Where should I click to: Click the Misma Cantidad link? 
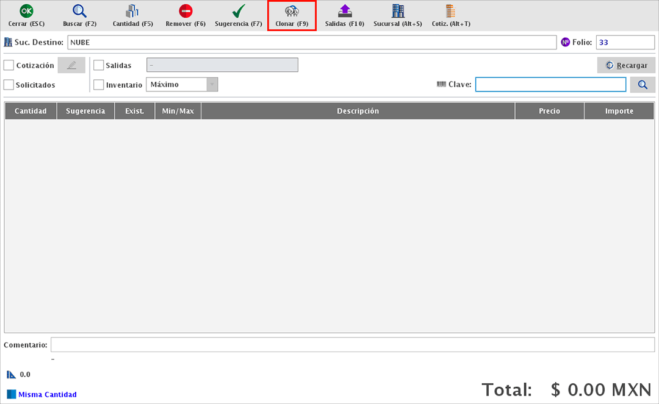point(47,394)
